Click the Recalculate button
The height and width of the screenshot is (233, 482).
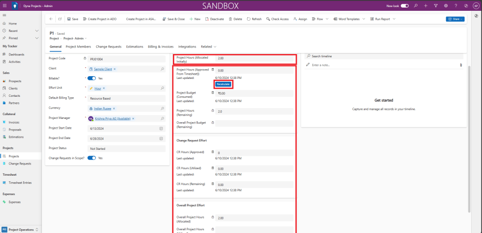pos(223,84)
